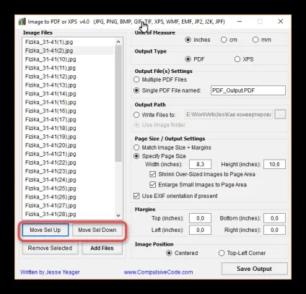Click the PDF_Output.PDF file name field
Image resolution: width=306 pixels, height=294 pixels.
248,90
